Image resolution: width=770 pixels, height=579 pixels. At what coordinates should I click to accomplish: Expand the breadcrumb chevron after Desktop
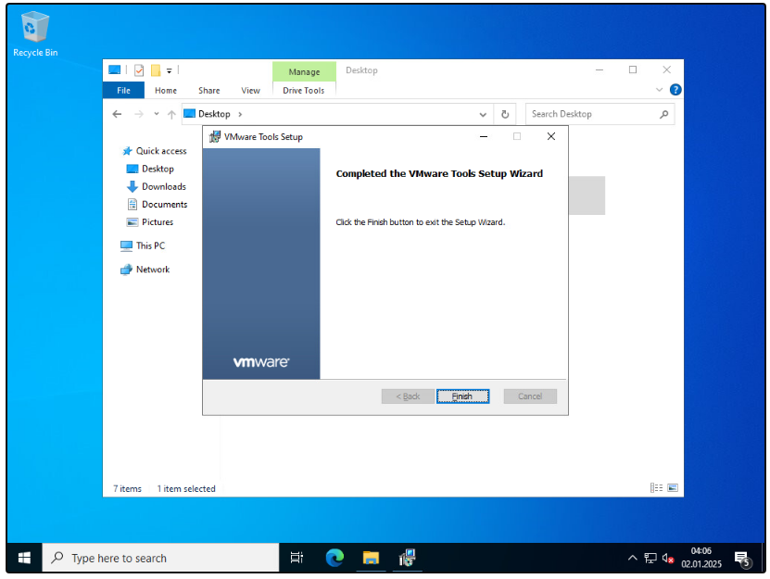240,115
